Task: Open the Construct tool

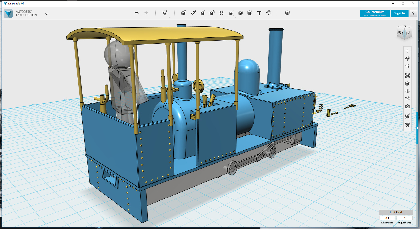Action: tap(203, 13)
